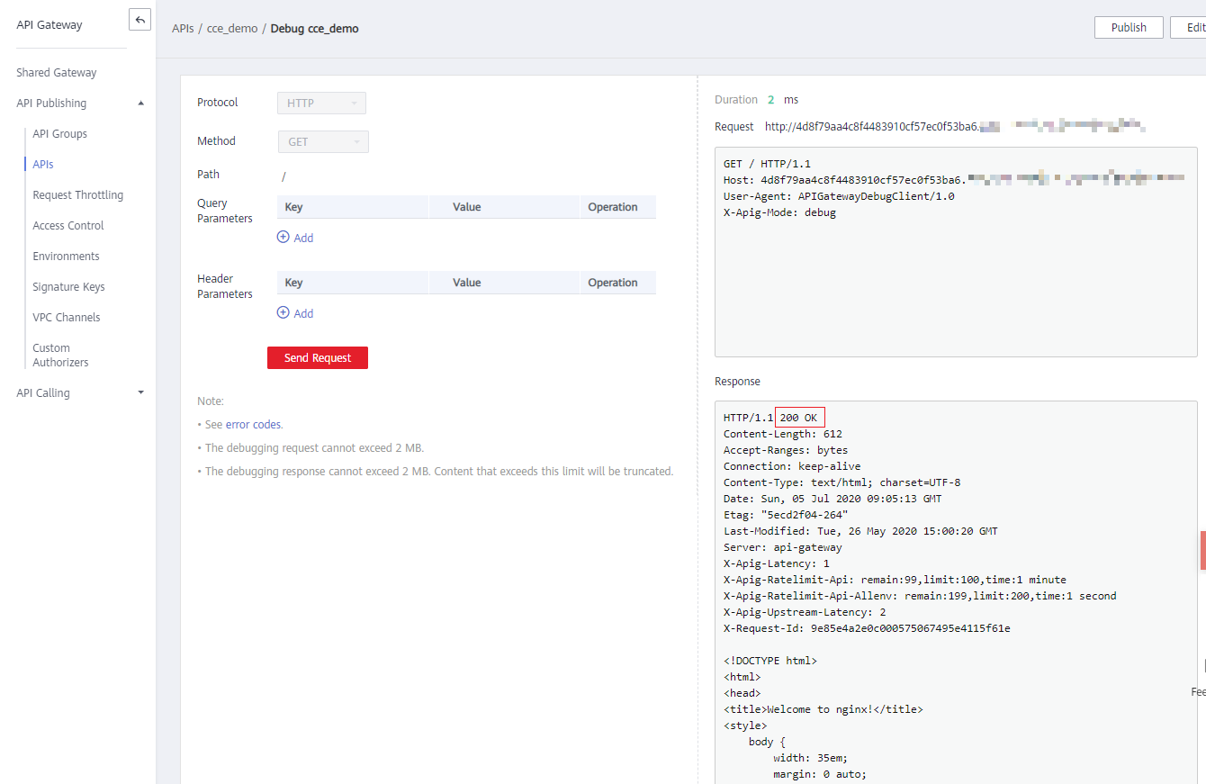Click the Connection: keep-alive line
Viewport: 1206px width, 784px height.
792,466
